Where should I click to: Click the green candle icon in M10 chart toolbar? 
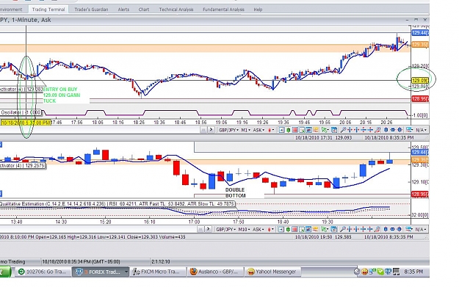[x=288, y=229]
